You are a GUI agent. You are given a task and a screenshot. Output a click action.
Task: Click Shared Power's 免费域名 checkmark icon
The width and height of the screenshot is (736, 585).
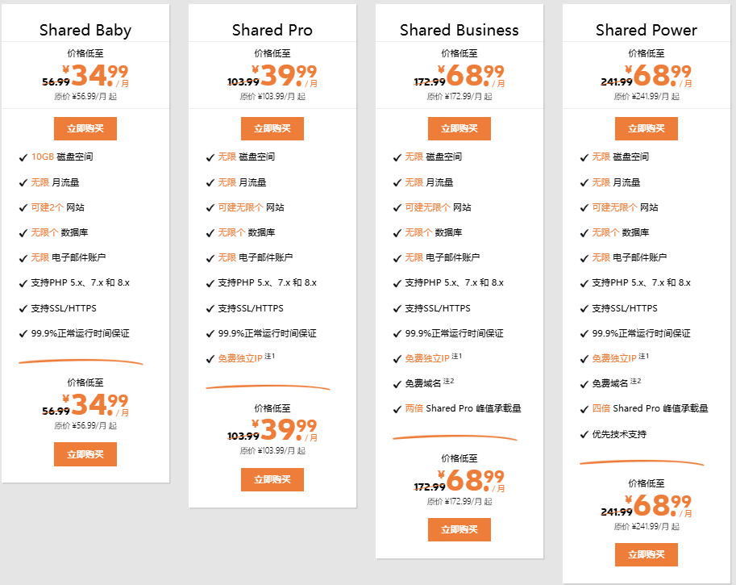pyautogui.click(x=584, y=385)
